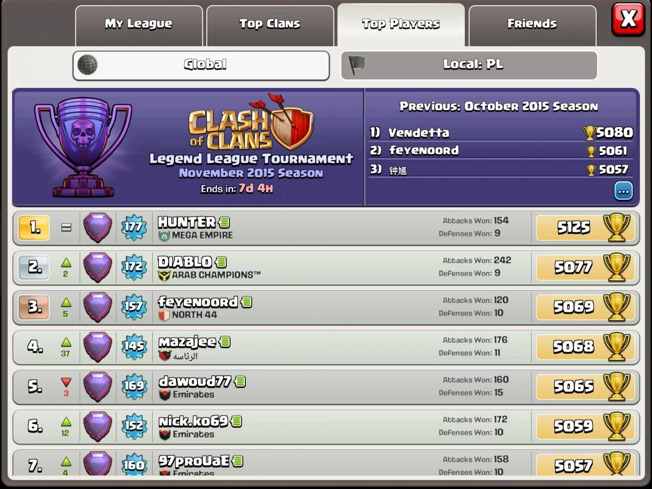Open the Top Clans tab
The height and width of the screenshot is (489, 652).
[270, 25]
